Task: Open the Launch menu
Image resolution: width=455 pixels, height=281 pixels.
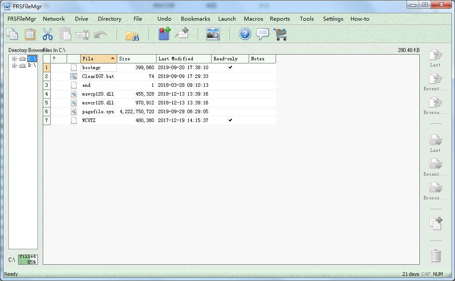Action: click(x=227, y=19)
